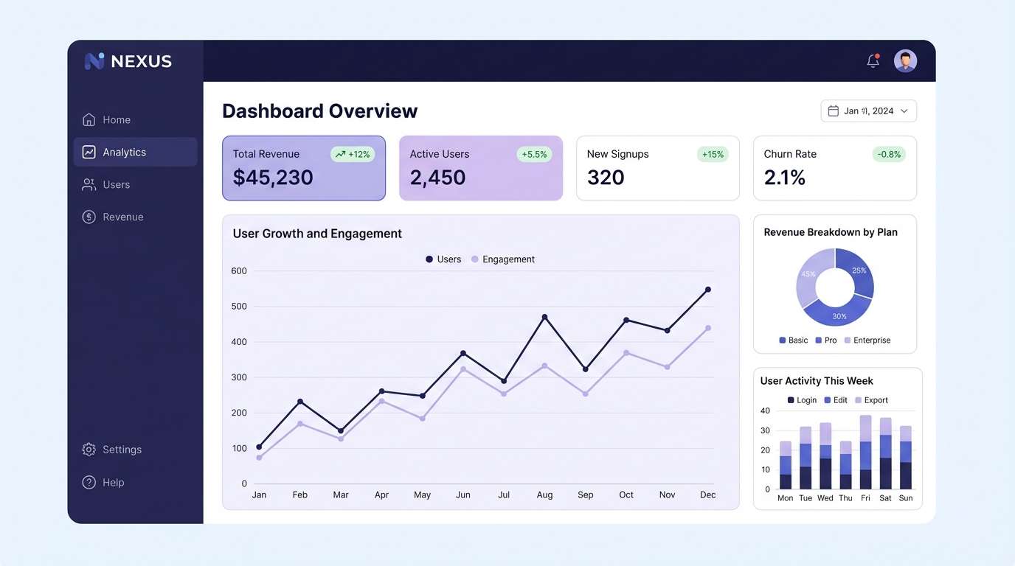Open the Settings gear icon
The width and height of the screenshot is (1015, 566).
[88, 449]
